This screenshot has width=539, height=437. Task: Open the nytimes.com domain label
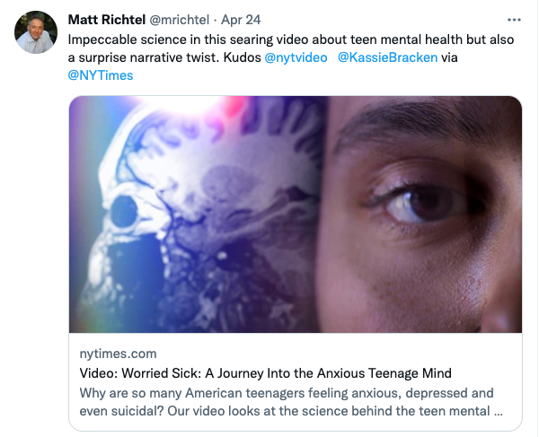118,354
